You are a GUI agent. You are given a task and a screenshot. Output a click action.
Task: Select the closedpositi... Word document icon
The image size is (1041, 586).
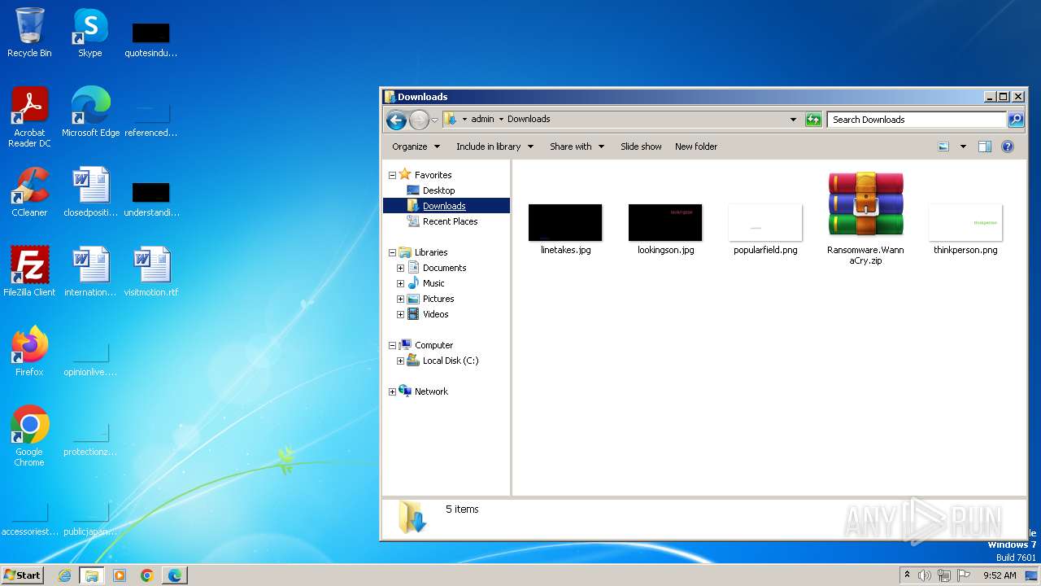pos(90,191)
